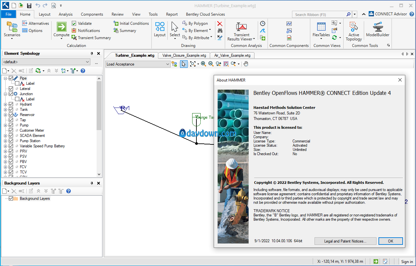Click the Save disk icon in title bar

pos(29,6)
